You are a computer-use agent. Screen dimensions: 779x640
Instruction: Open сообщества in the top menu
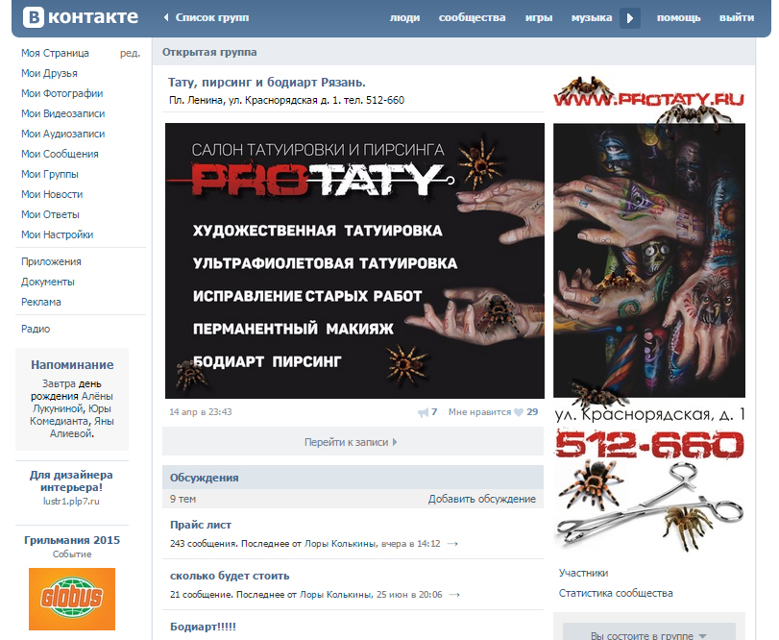click(x=472, y=17)
